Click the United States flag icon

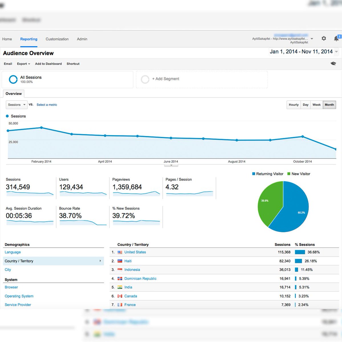tap(120, 252)
